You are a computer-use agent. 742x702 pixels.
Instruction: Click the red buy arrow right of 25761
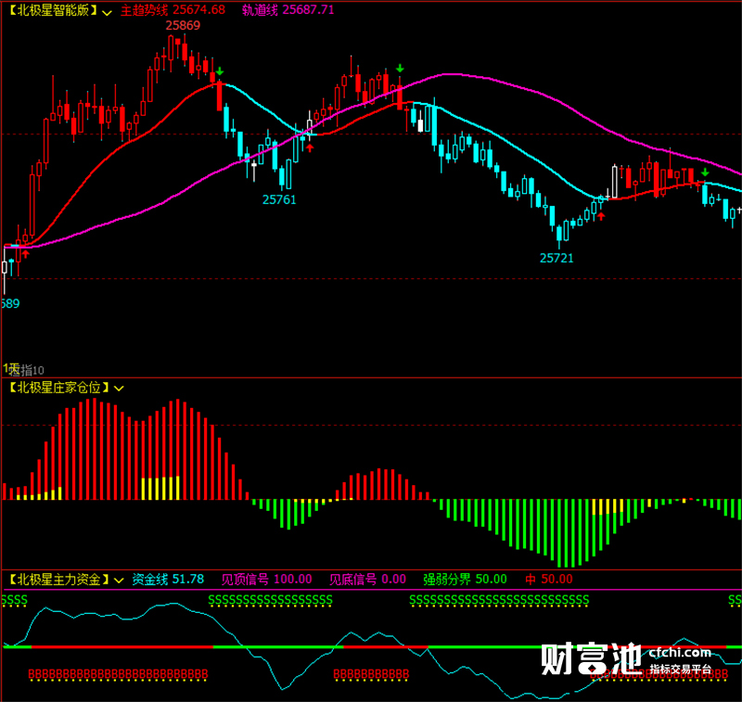point(310,148)
